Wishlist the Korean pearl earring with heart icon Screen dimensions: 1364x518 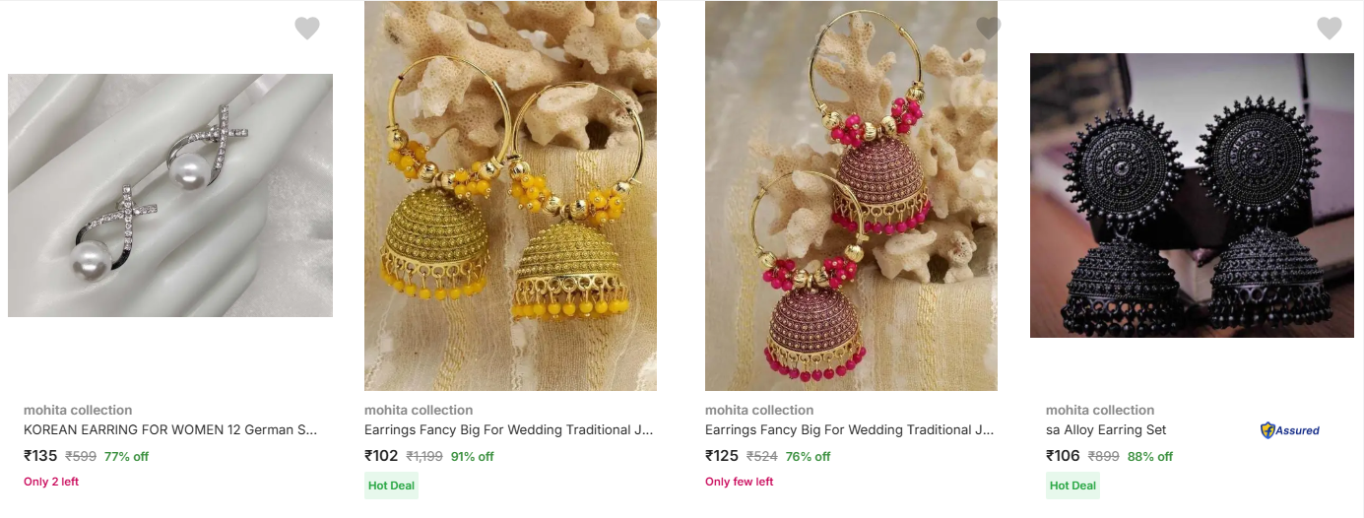pyautogui.click(x=307, y=29)
